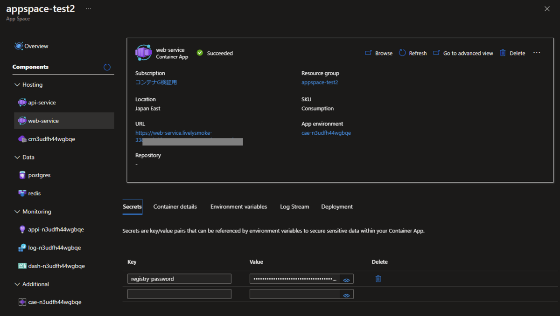The image size is (560, 316).
Task: Open the Overview page
Action: (x=32, y=46)
